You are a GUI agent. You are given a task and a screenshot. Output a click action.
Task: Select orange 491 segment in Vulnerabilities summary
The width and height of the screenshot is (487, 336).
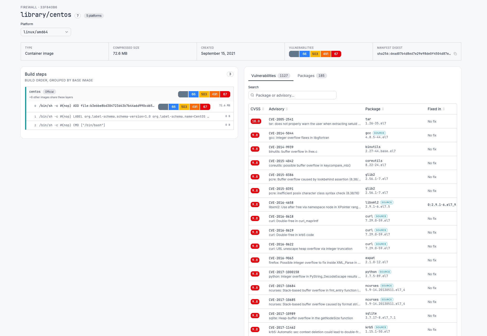[x=326, y=54]
